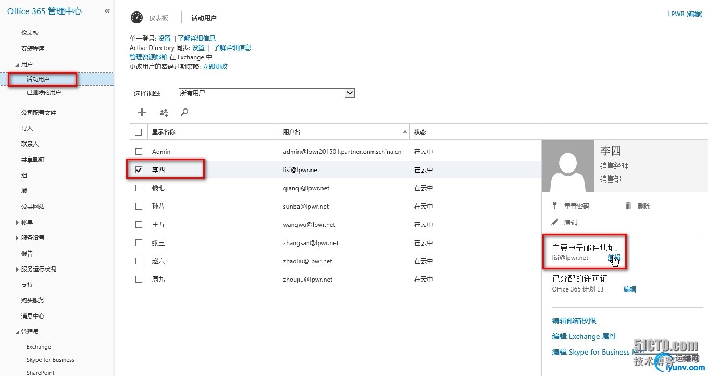Open Skype for Business admin in navigation
This screenshot has width=708, height=376.
coord(50,360)
